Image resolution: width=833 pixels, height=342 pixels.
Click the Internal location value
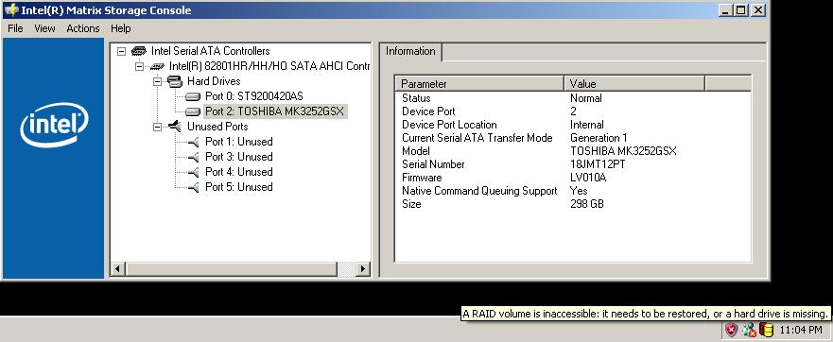pyautogui.click(x=586, y=125)
